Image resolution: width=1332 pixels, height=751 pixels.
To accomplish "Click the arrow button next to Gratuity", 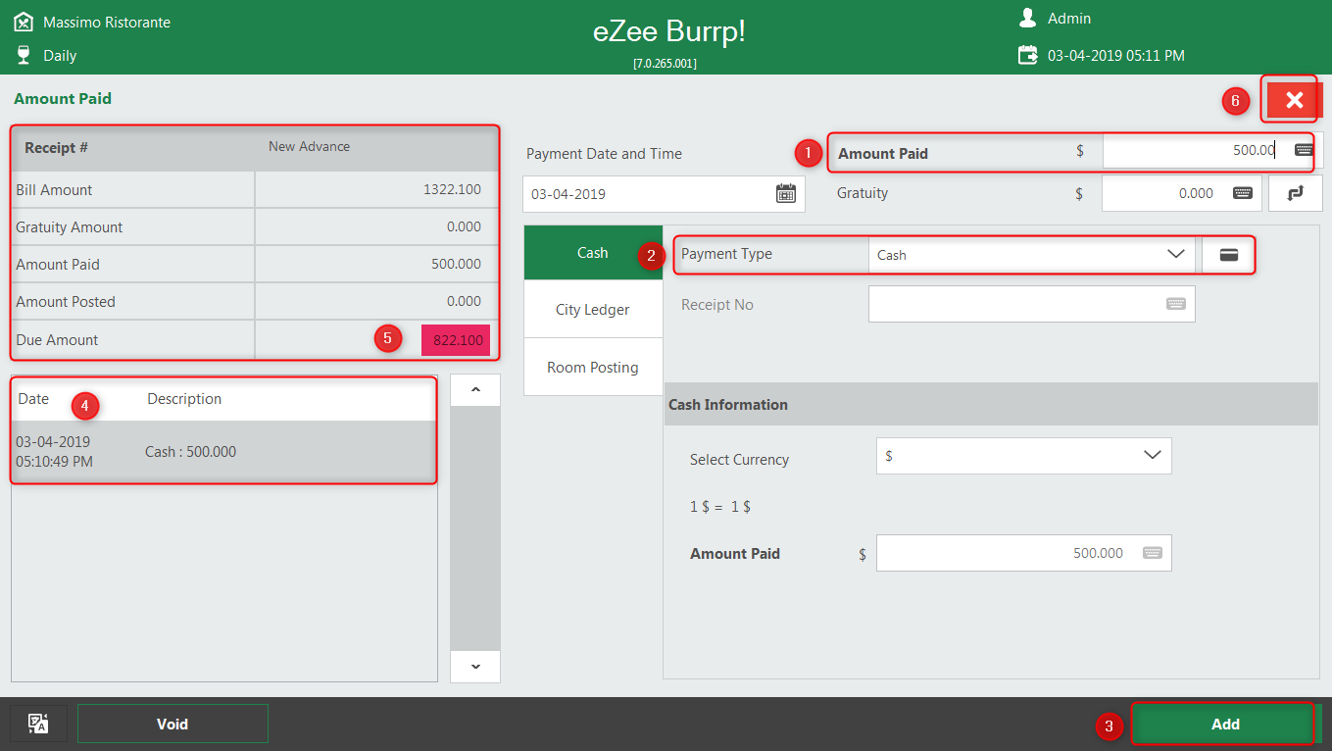I will (x=1295, y=193).
